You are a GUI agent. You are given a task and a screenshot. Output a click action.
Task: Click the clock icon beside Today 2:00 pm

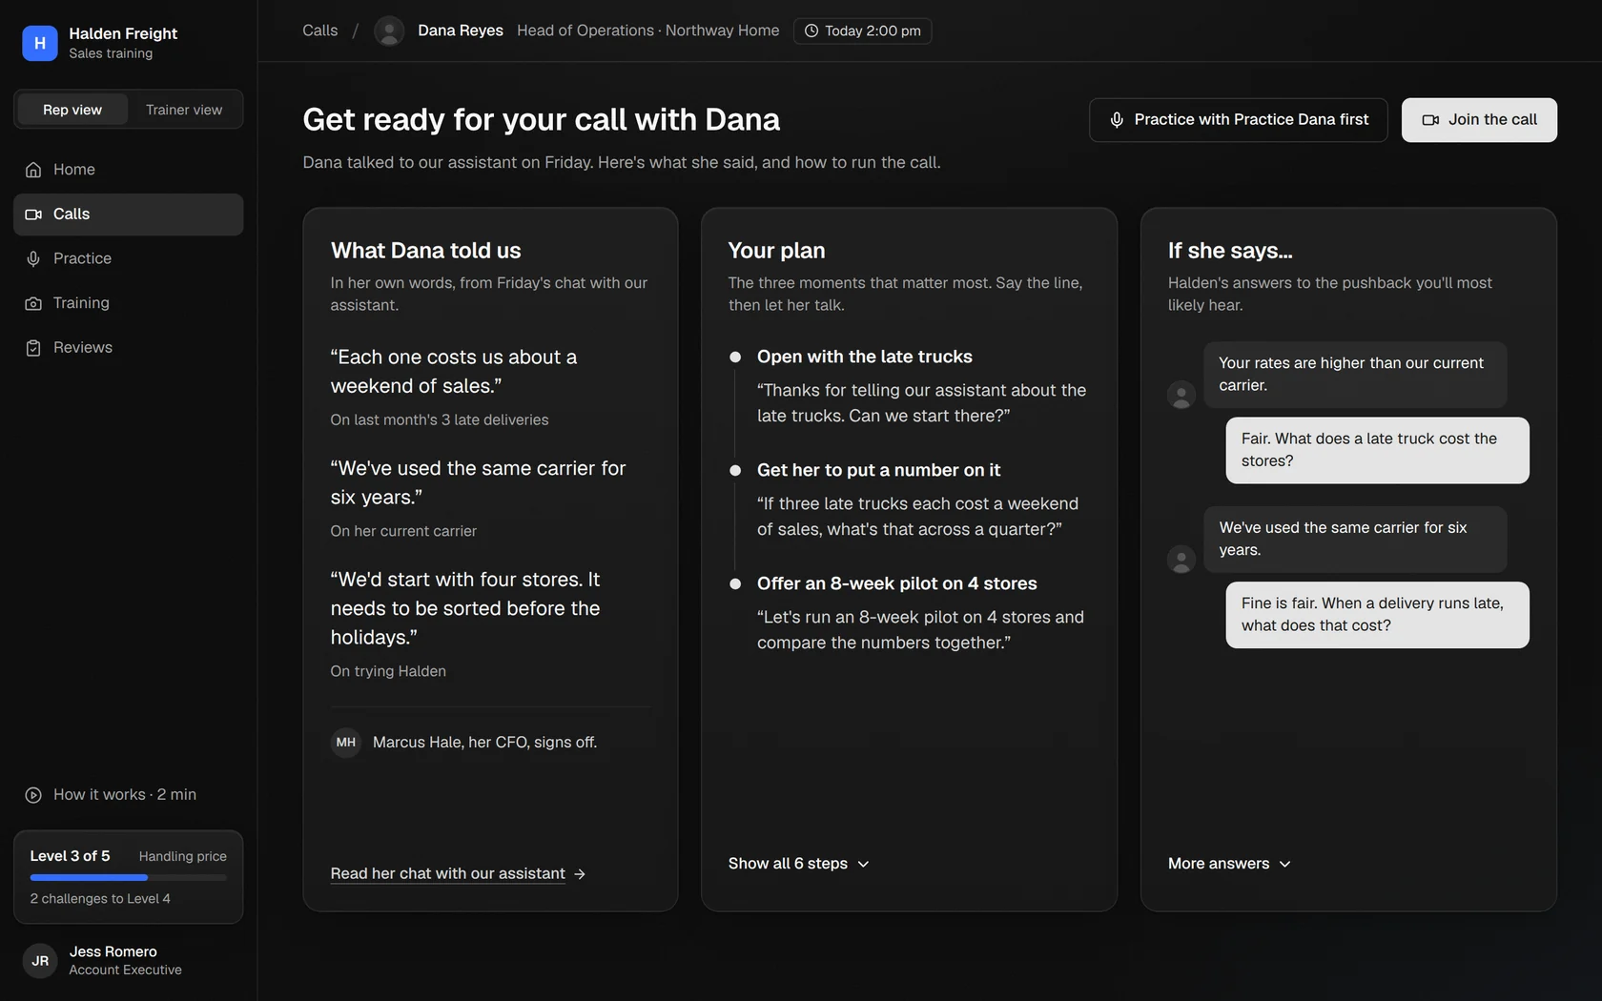811,31
